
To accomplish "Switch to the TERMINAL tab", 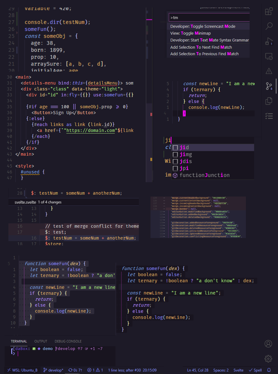I will pyautogui.click(x=19, y=341).
